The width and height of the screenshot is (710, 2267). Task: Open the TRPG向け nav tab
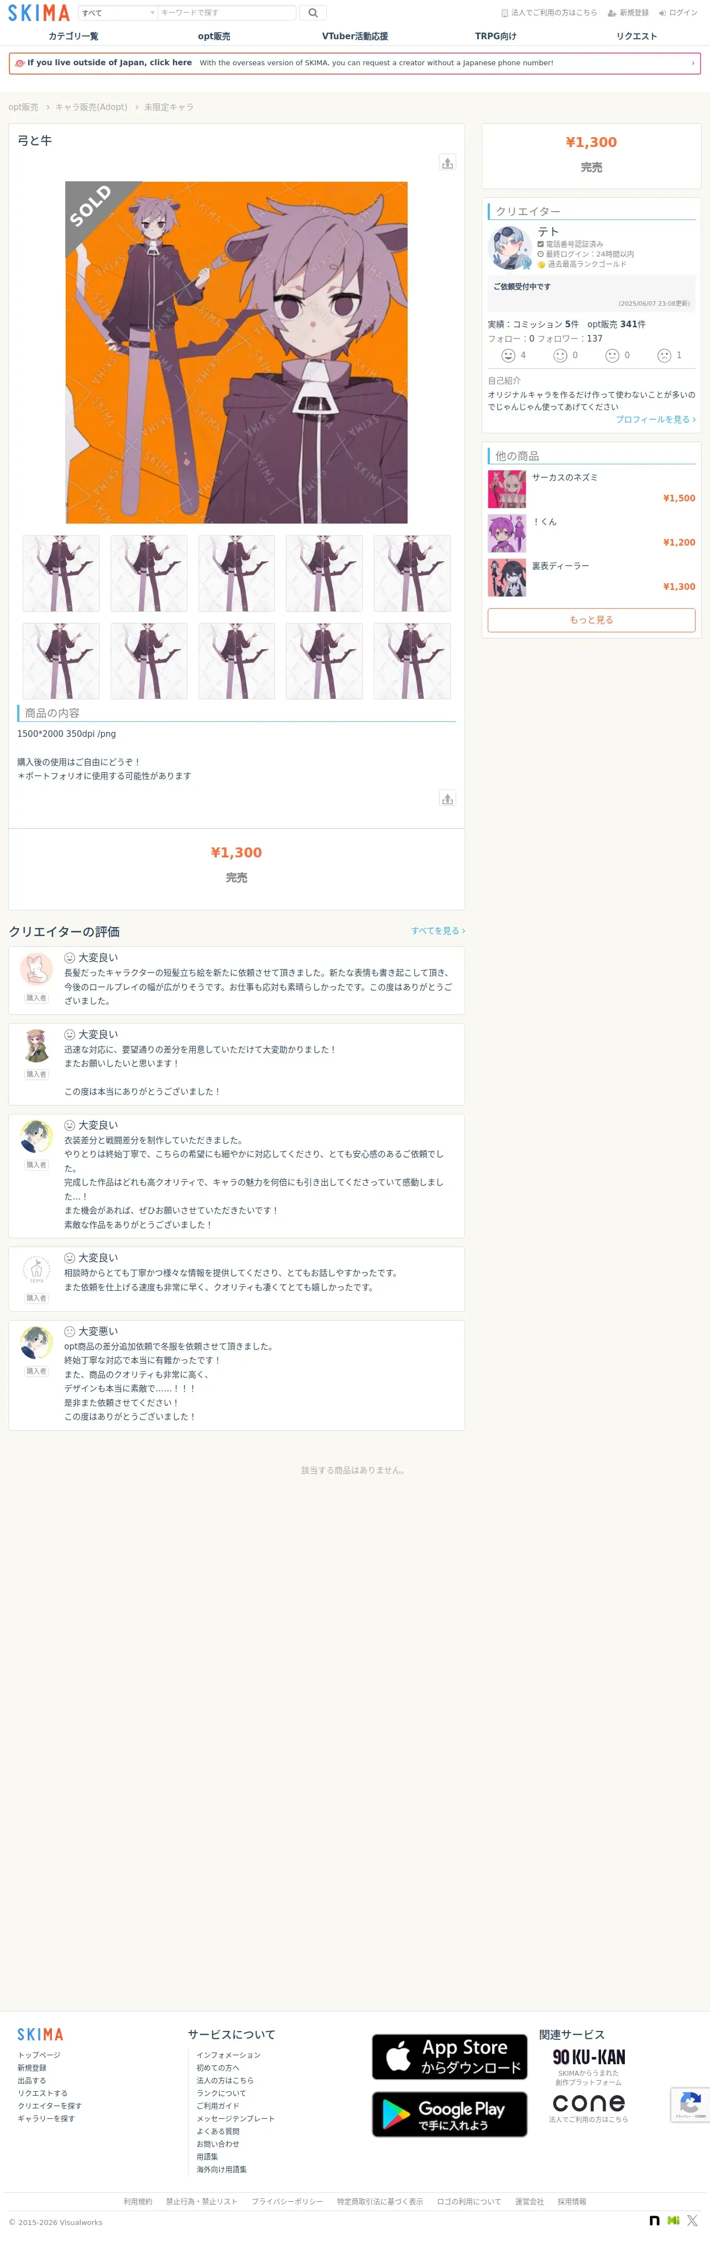495,36
